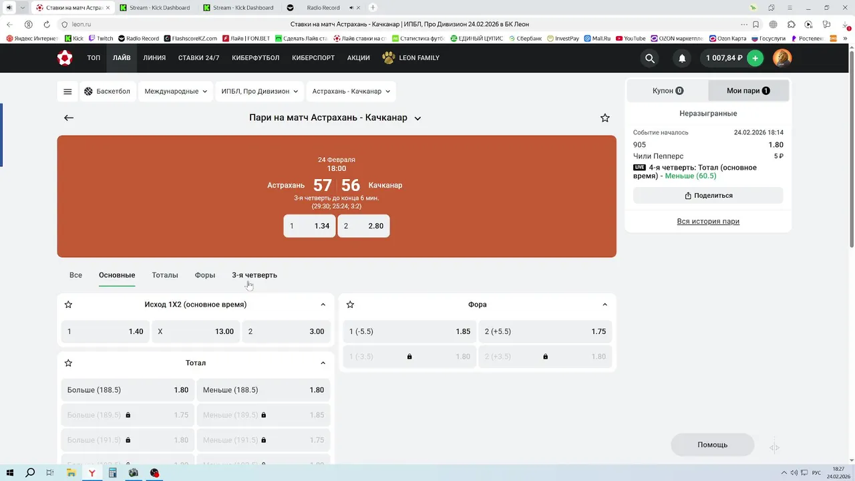Open the ТОП section

(94, 58)
